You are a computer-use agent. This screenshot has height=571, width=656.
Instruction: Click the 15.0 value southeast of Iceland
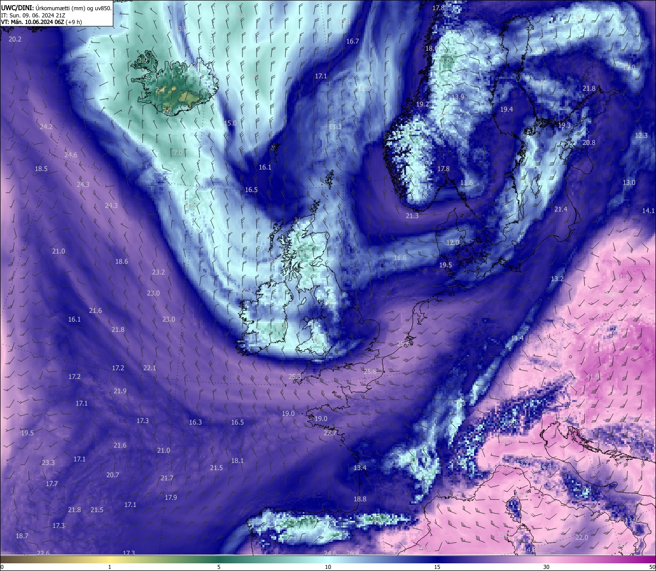click(x=231, y=123)
